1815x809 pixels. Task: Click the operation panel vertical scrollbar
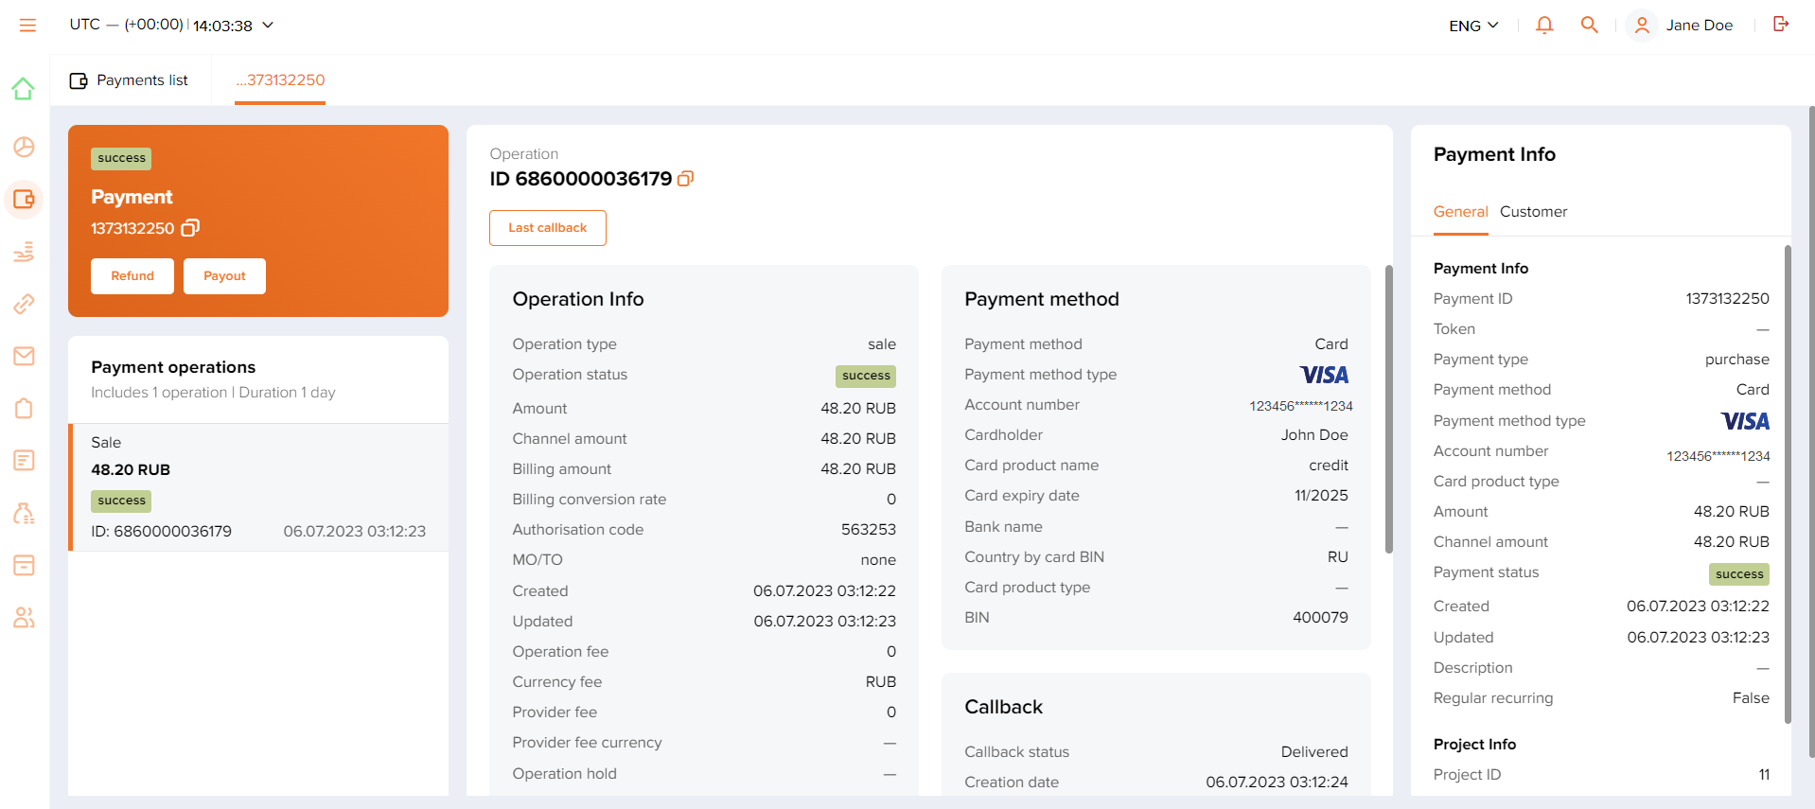(x=1388, y=409)
